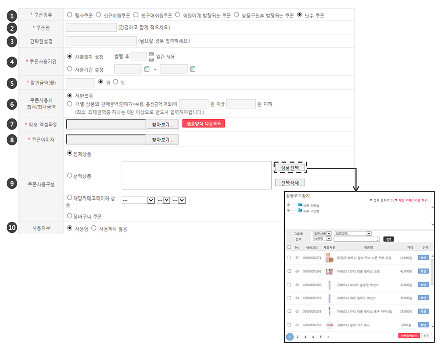Open the 일반상품 group dropdown

pos(322,233)
